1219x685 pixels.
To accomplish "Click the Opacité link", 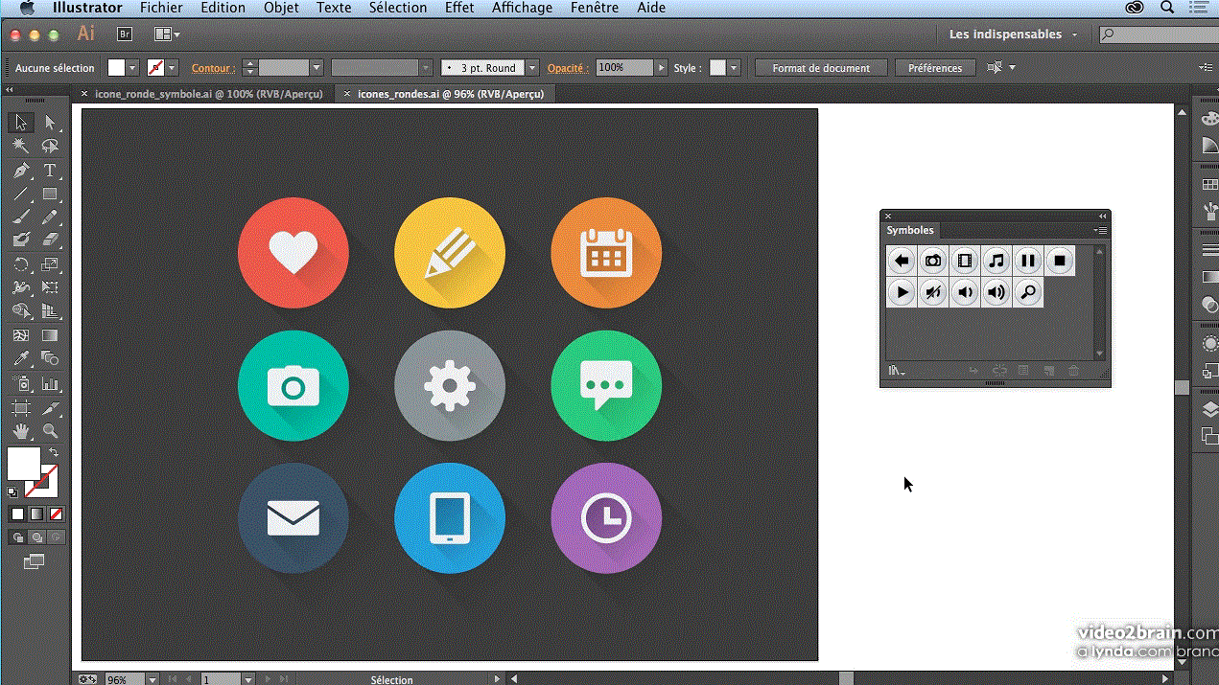I will coord(568,68).
